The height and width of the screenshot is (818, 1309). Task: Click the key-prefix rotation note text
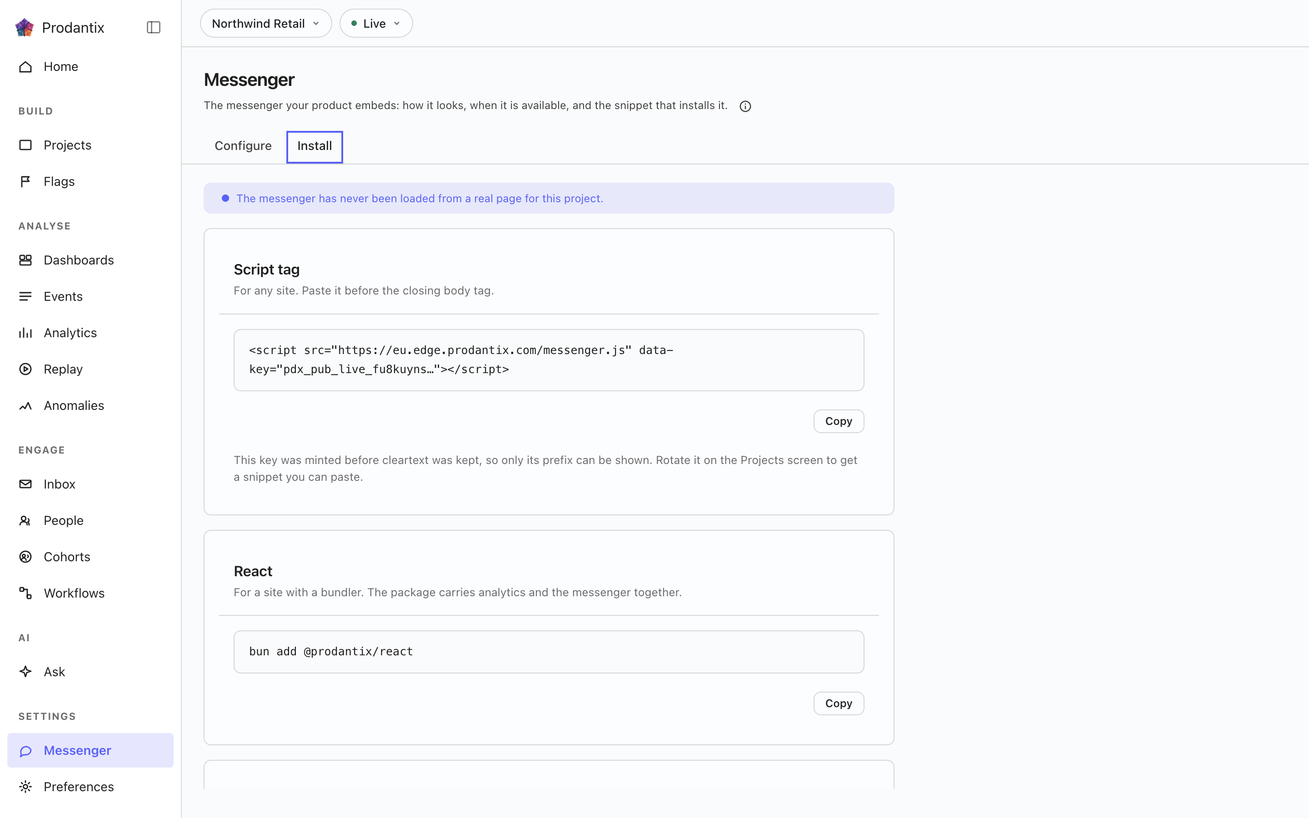click(545, 469)
